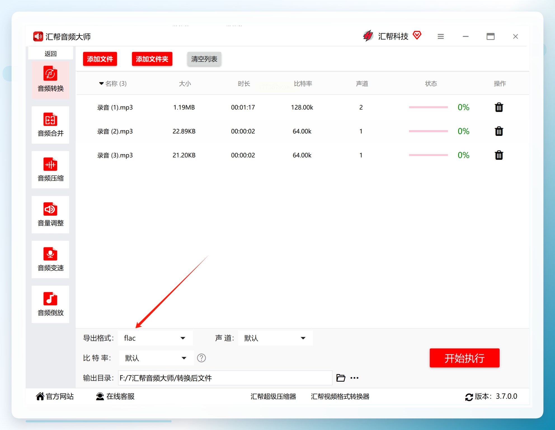Click the 22.89KB size cell
555x430 pixels.
tap(184, 131)
